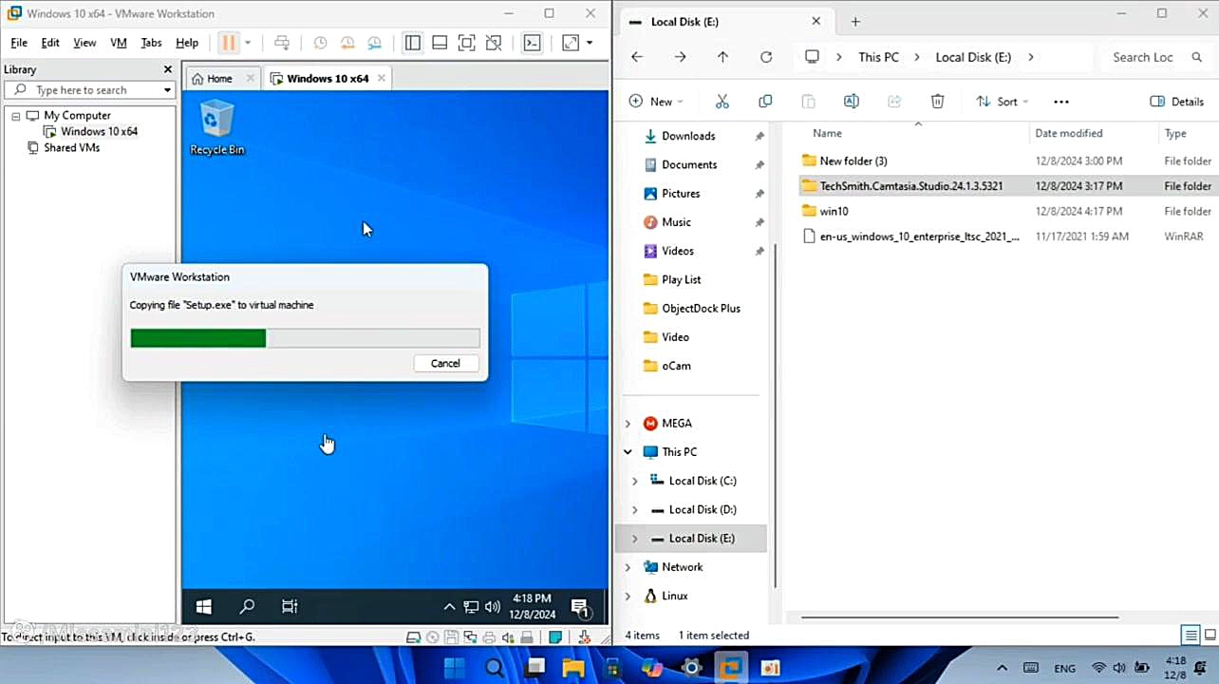Click the Rename icon in Explorer toolbar

(851, 102)
